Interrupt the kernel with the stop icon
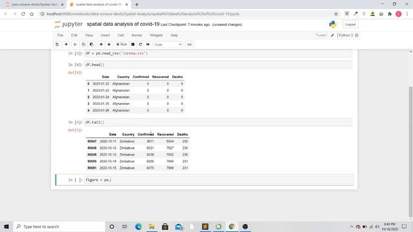This screenshot has width=413, height=232. [x=133, y=44]
